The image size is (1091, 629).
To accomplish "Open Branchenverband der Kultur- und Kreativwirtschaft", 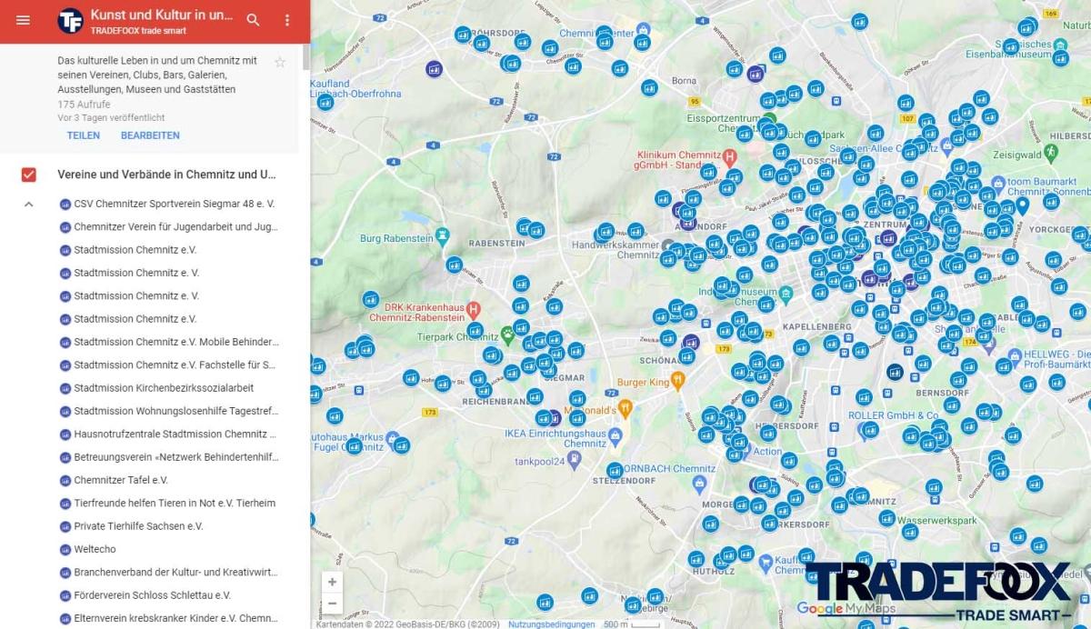I will click(175, 572).
